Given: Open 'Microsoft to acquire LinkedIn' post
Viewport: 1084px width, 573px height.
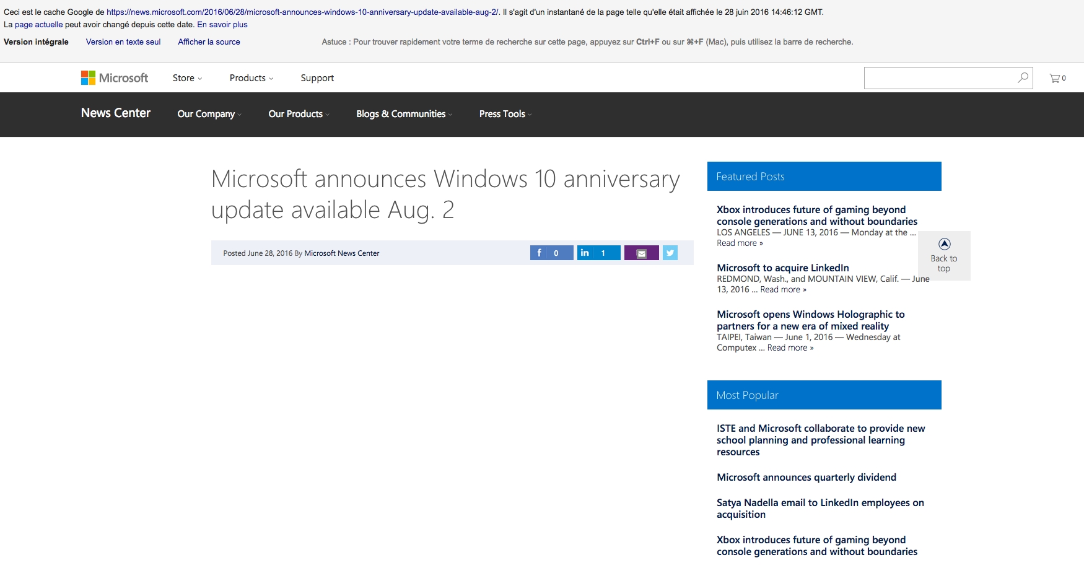Looking at the screenshot, I should (783, 268).
